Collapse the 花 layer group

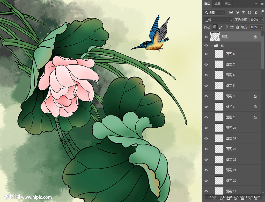212,45
